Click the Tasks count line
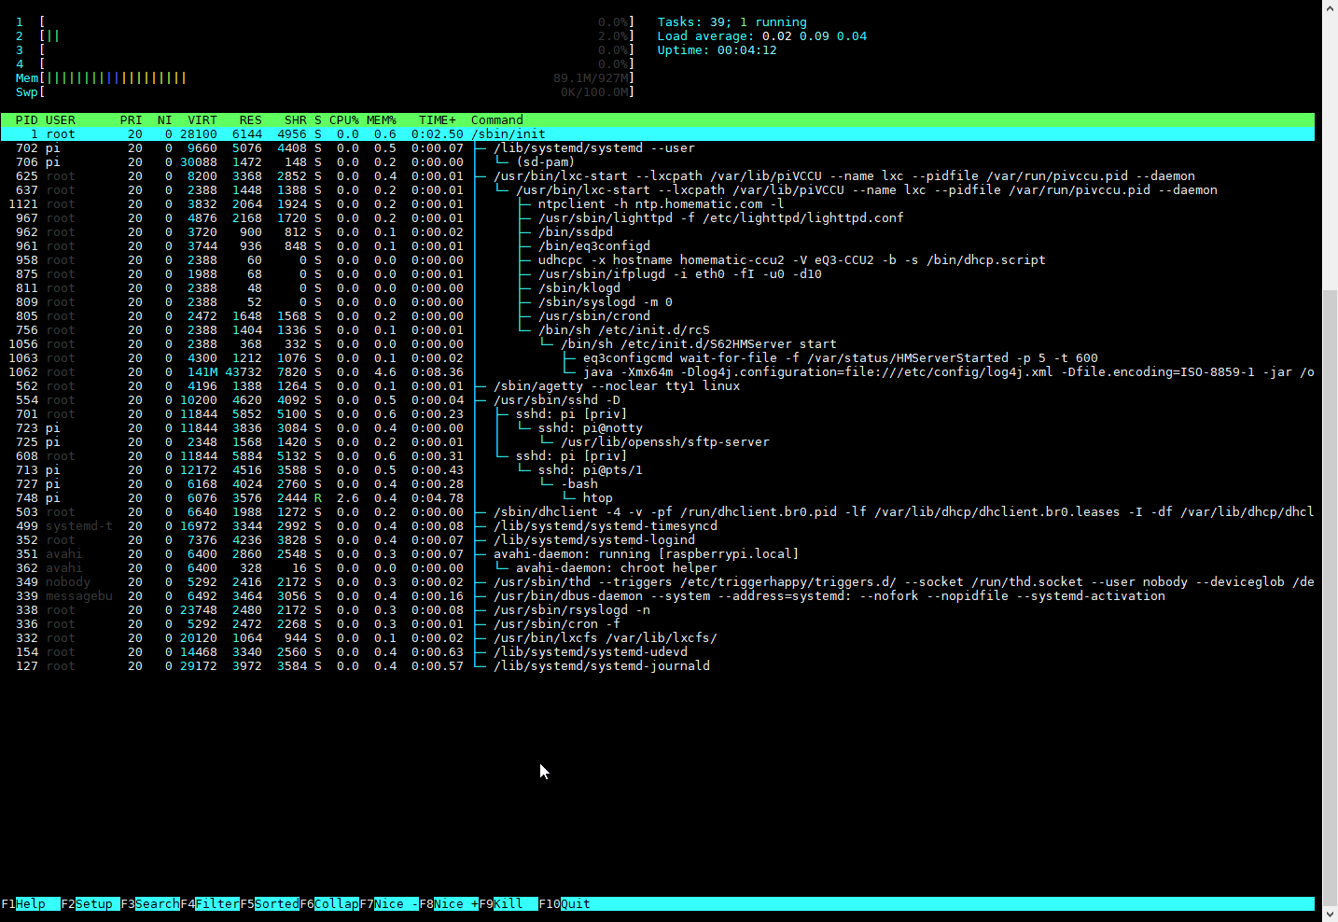Viewport: 1338px width, 922px height. coord(732,22)
